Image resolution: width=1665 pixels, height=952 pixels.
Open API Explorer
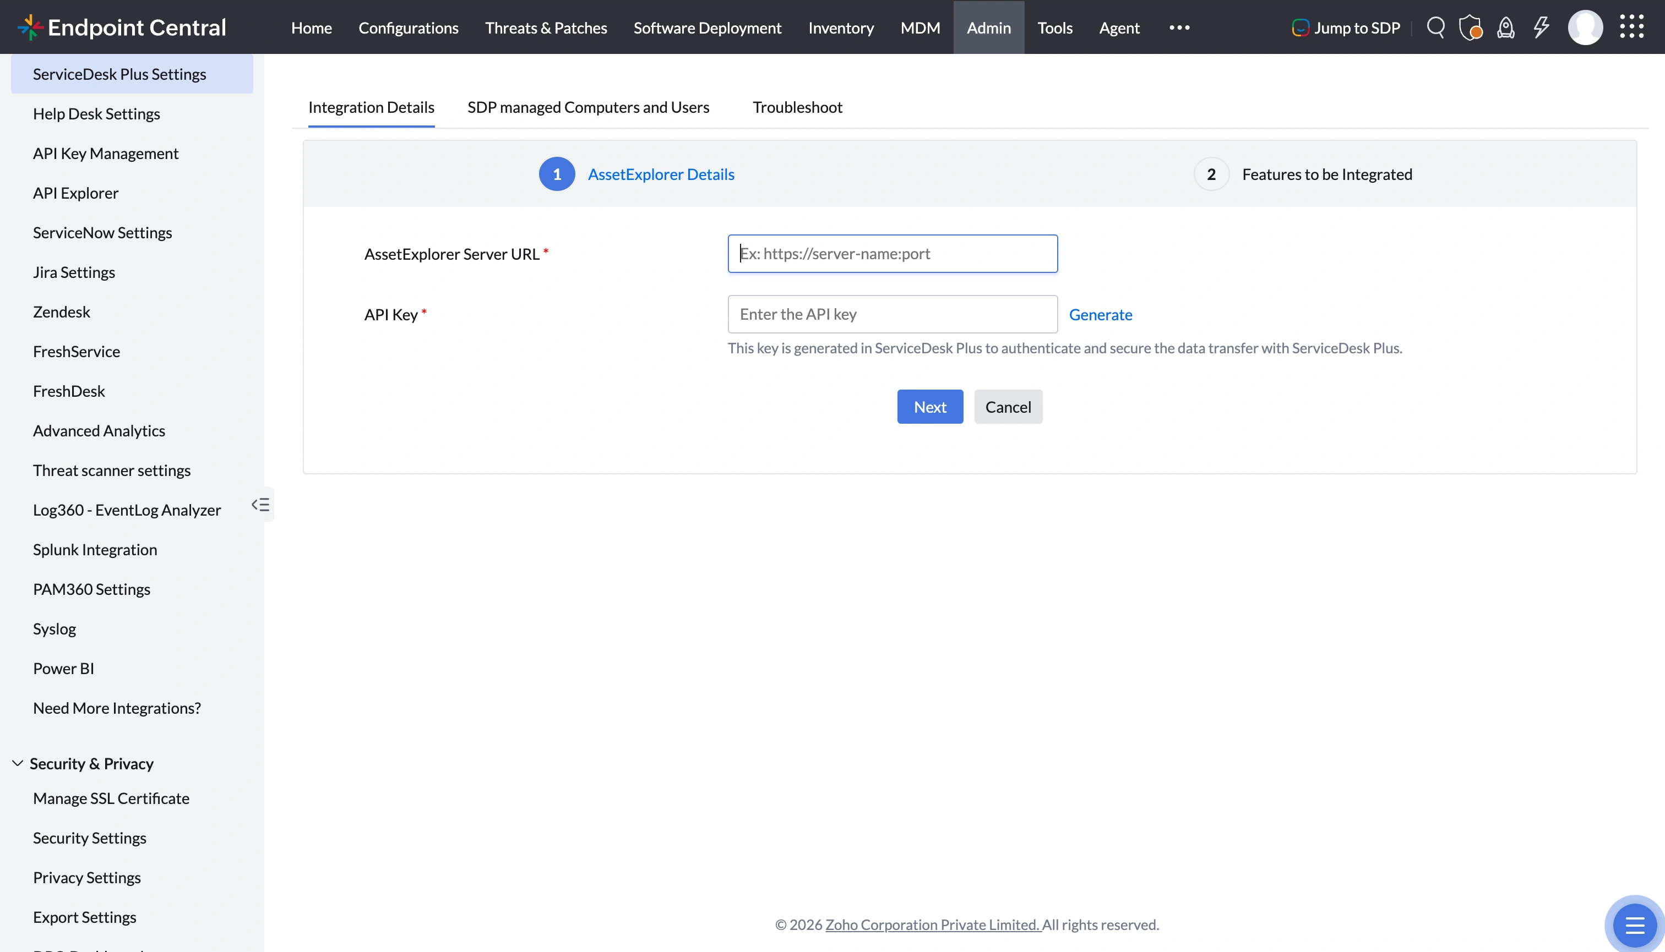pyautogui.click(x=75, y=193)
